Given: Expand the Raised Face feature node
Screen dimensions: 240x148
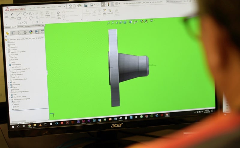Looking at the screenshot, I should tap(9, 85).
